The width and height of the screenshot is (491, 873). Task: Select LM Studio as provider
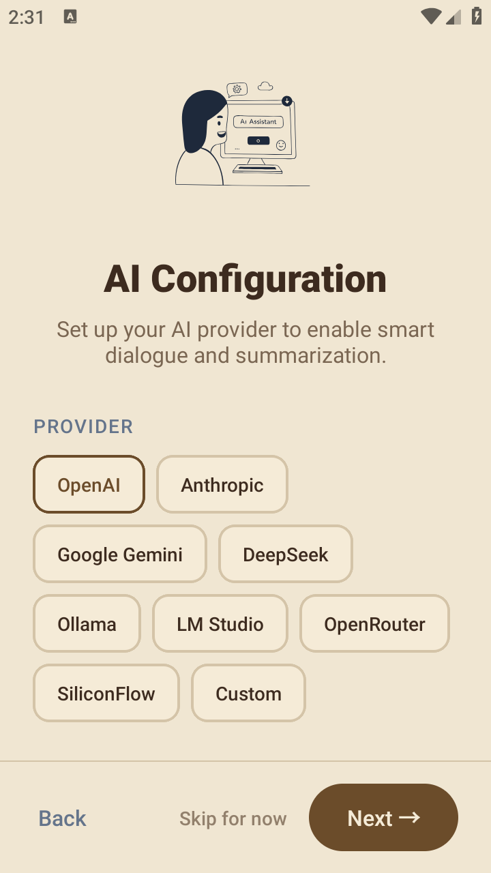pyautogui.click(x=220, y=623)
